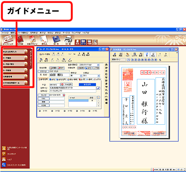Select マーク3 radio indicator
This screenshot has width=186, height=172.
click(x=65, y=111)
